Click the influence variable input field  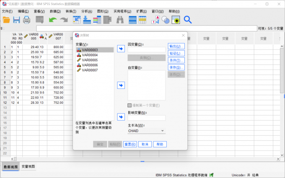[147, 118]
